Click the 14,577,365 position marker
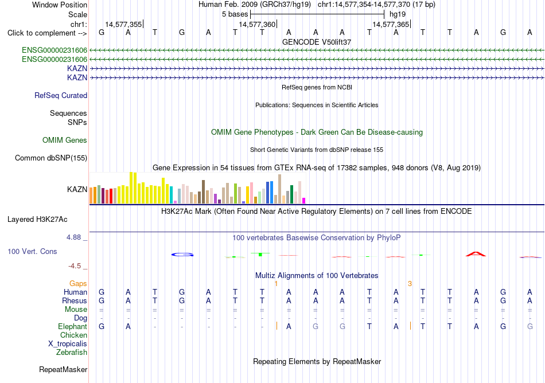 coord(391,24)
